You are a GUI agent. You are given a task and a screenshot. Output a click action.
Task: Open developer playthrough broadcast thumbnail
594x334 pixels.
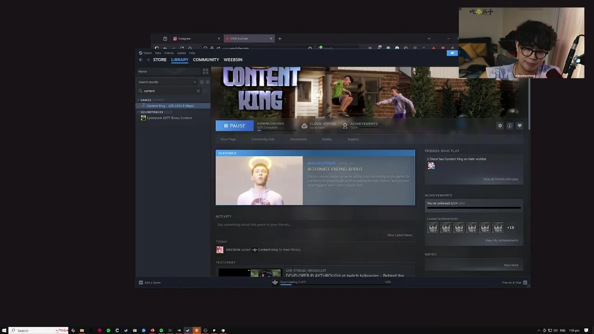250,273
